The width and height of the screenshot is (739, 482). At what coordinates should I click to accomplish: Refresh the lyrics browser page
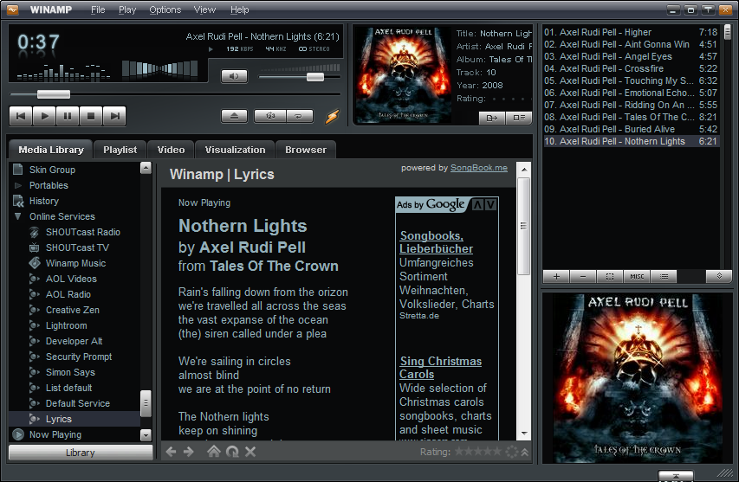point(232,452)
